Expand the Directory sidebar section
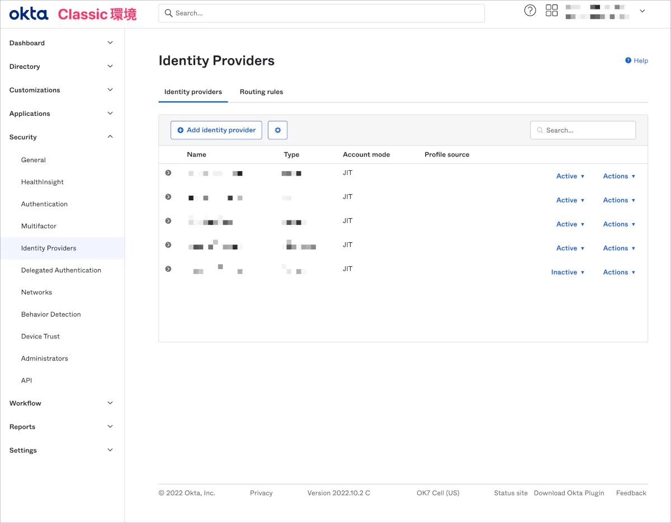The width and height of the screenshot is (671, 523). (x=110, y=67)
